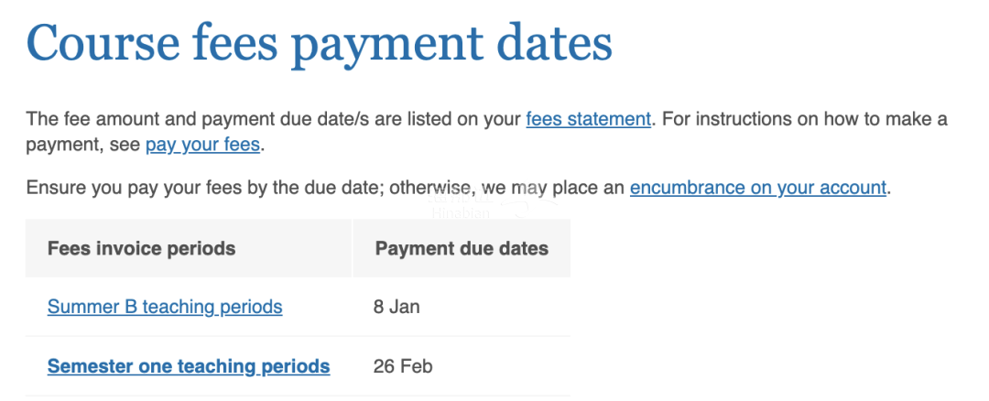The width and height of the screenshot is (989, 401).
Task: Click the Payment due dates column header
Action: click(462, 248)
